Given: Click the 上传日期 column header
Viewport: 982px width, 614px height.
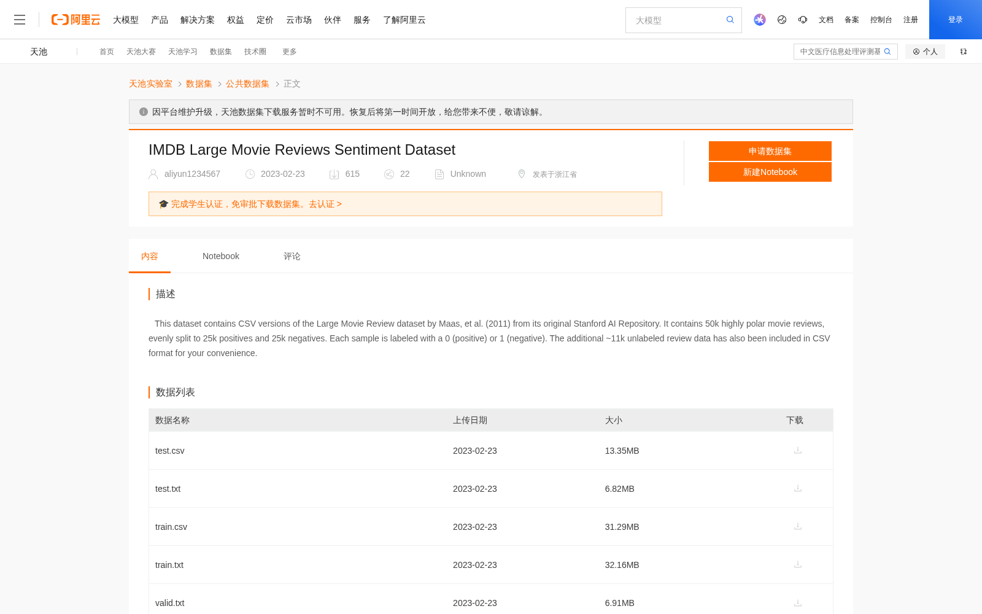Looking at the screenshot, I should pos(470,420).
